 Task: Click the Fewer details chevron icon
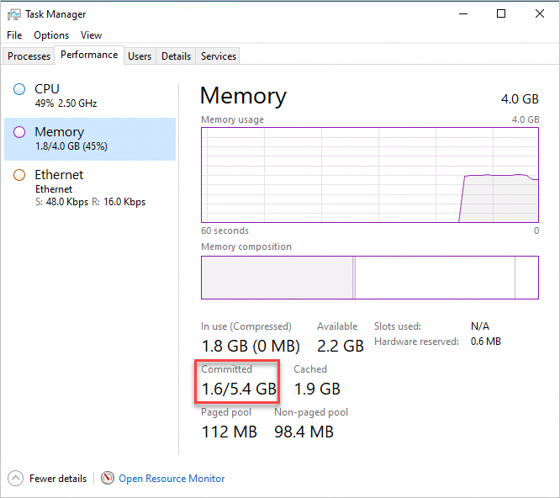click(16, 478)
